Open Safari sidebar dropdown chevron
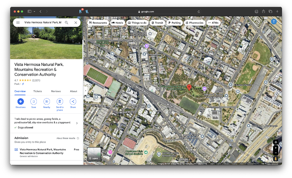The image size is (292, 178). pos(34,12)
